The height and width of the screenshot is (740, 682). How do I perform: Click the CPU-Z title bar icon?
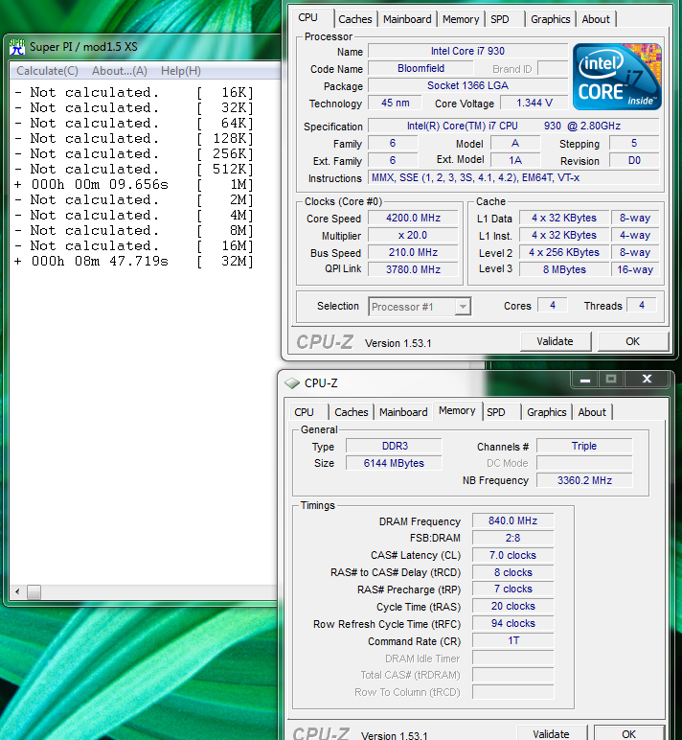292,382
